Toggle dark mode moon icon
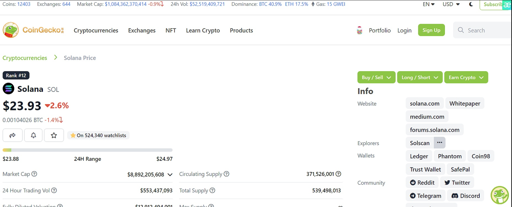 click(x=471, y=4)
